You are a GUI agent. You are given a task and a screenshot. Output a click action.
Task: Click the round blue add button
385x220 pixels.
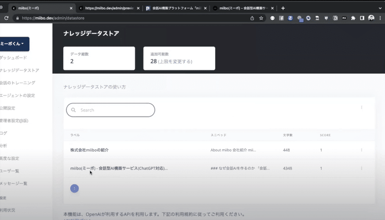(75, 189)
